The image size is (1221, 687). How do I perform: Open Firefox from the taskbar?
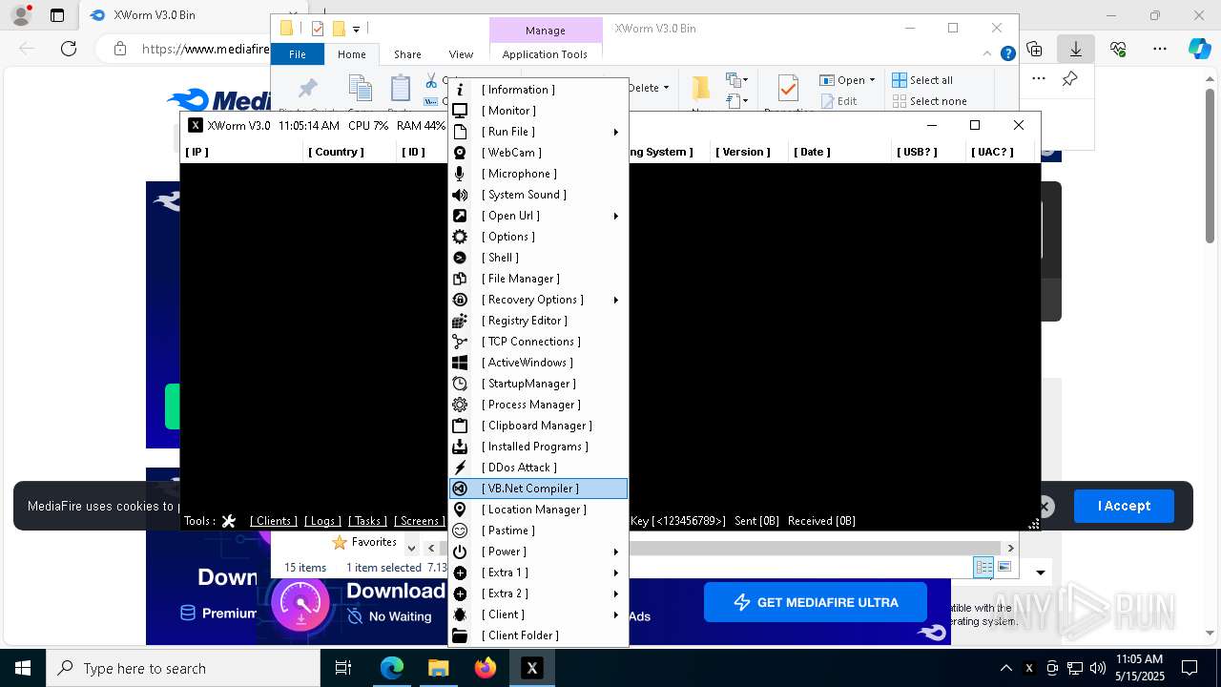pos(486,668)
